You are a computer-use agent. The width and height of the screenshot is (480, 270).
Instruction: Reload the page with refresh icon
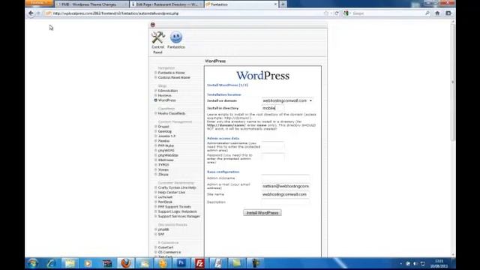click(337, 13)
